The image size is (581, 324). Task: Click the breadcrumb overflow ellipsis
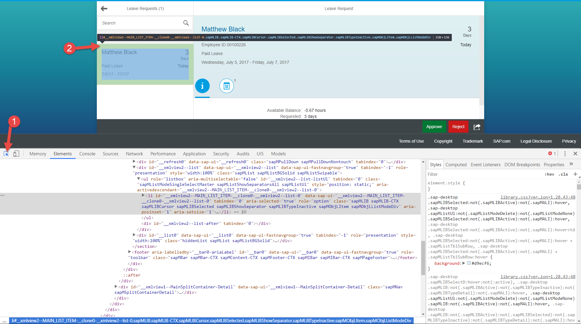4,320
